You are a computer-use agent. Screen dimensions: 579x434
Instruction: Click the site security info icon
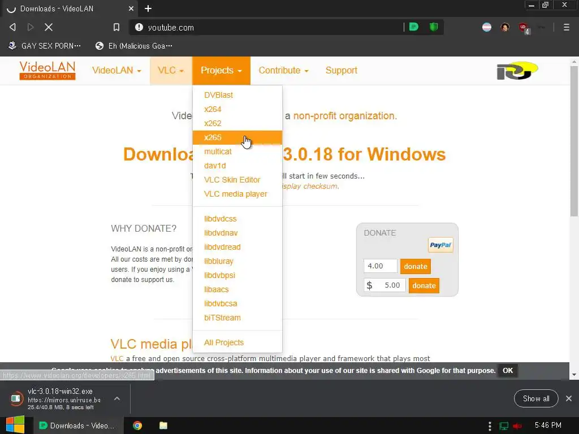tap(139, 27)
